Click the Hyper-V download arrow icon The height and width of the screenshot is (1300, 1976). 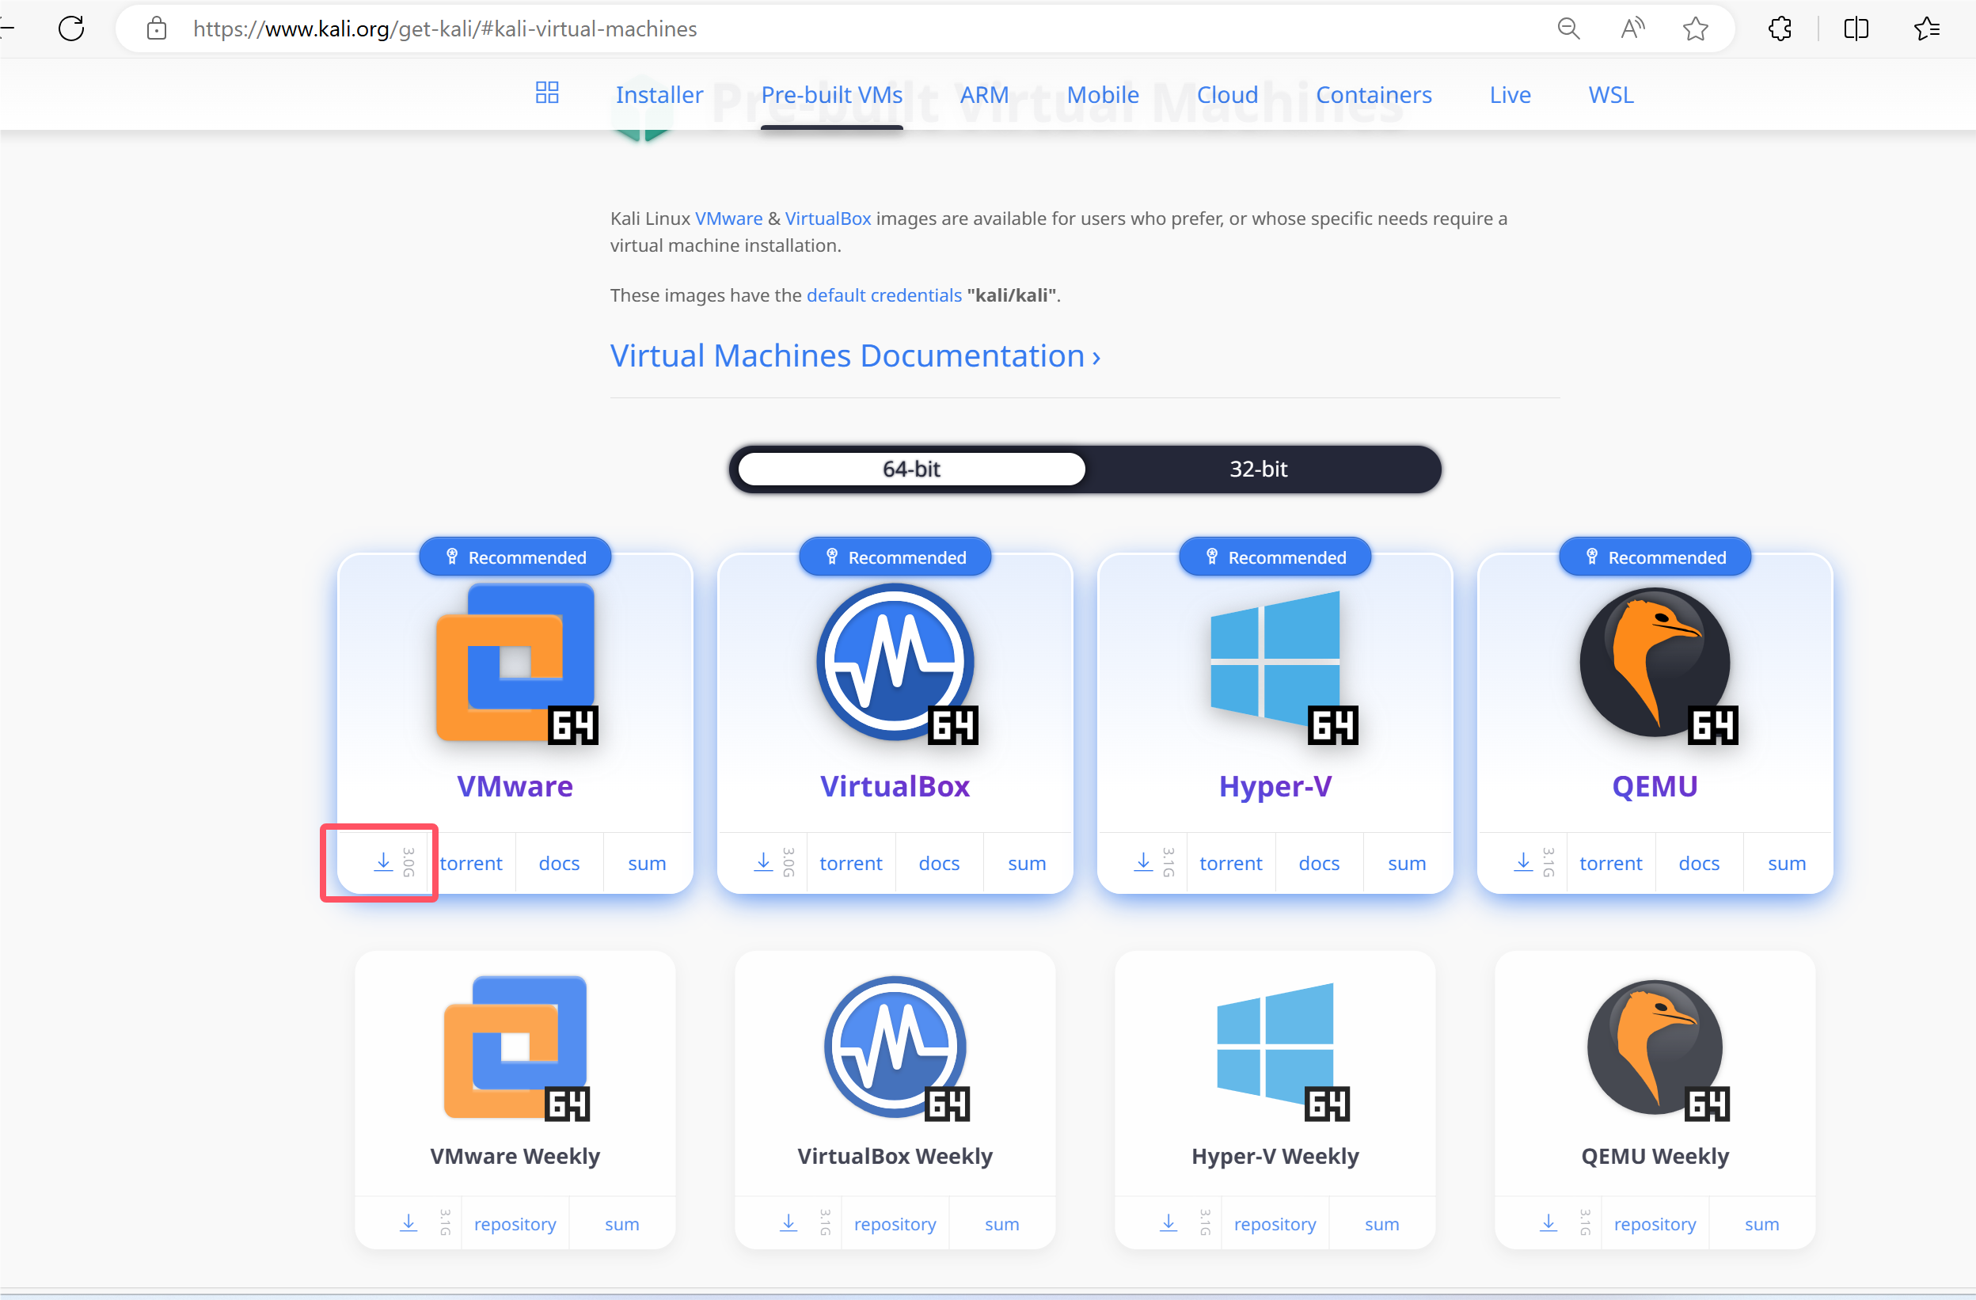pyautogui.click(x=1143, y=861)
